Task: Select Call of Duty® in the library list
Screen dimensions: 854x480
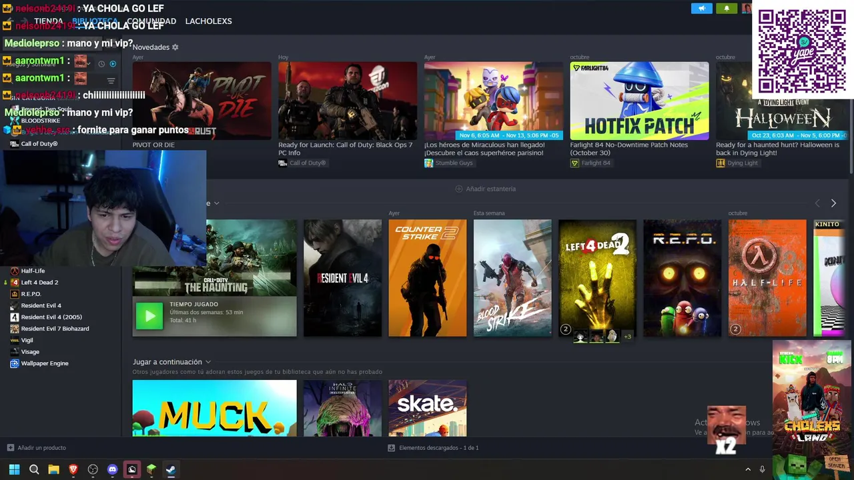Action: pos(39,144)
